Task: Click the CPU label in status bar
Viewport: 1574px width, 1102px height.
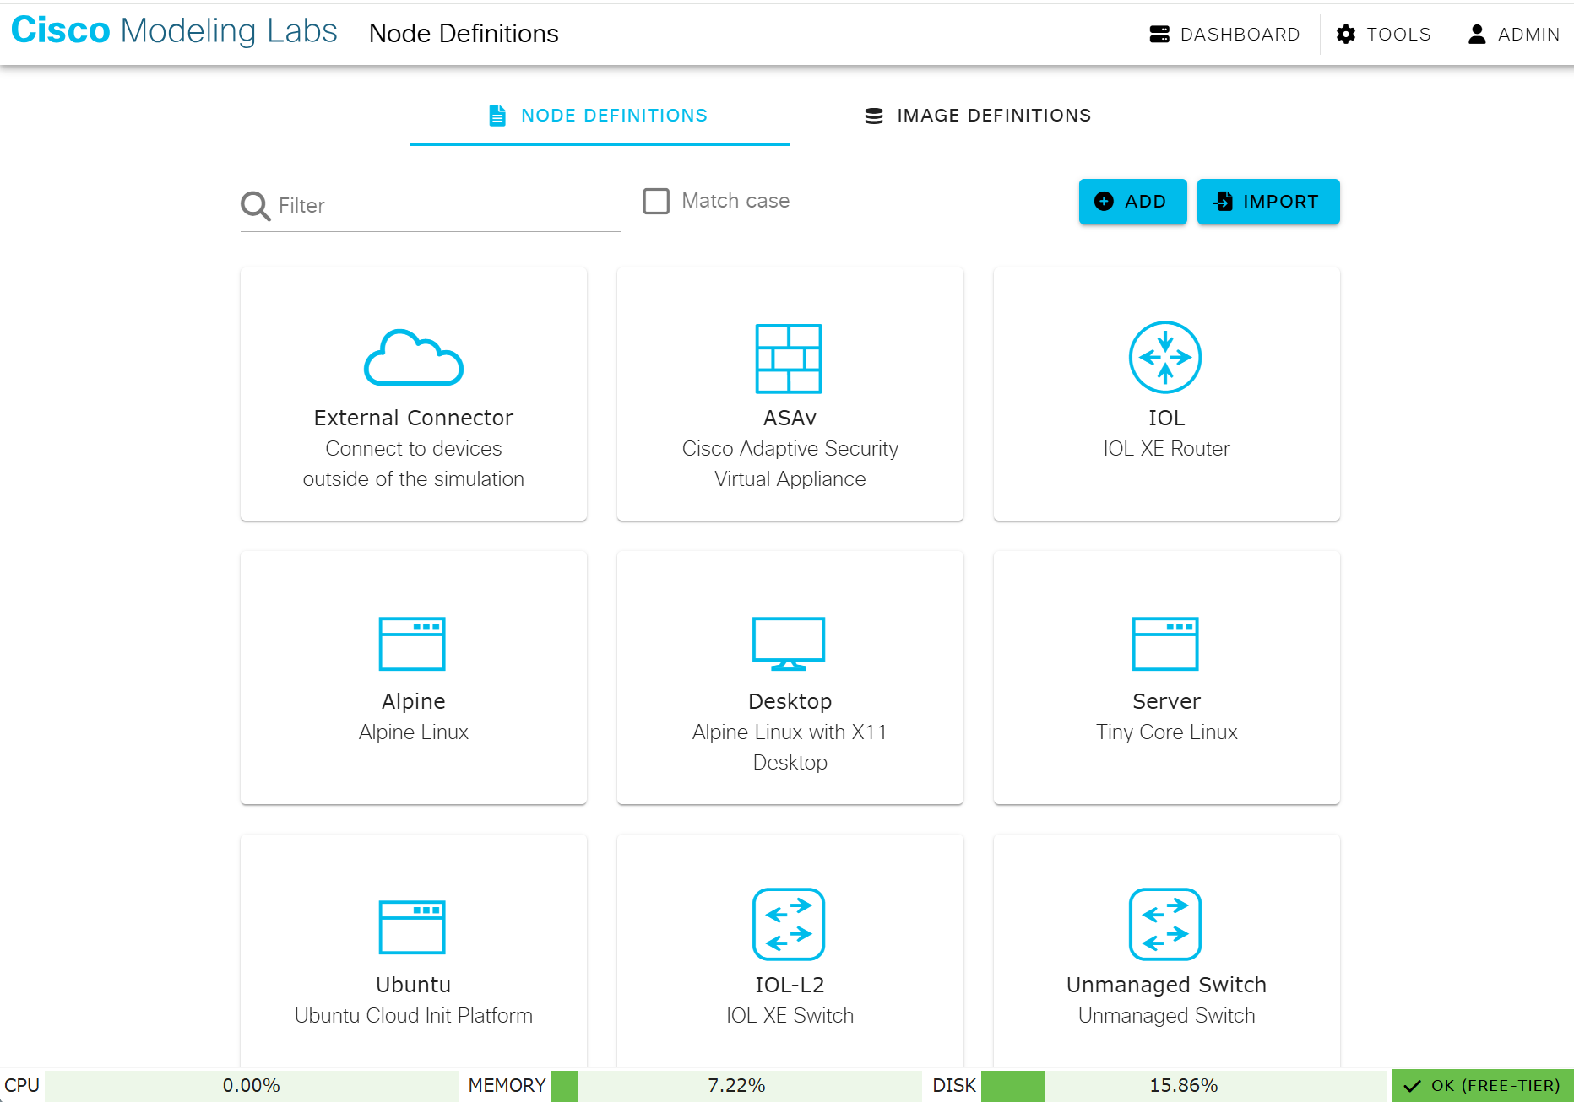Action: (x=22, y=1086)
